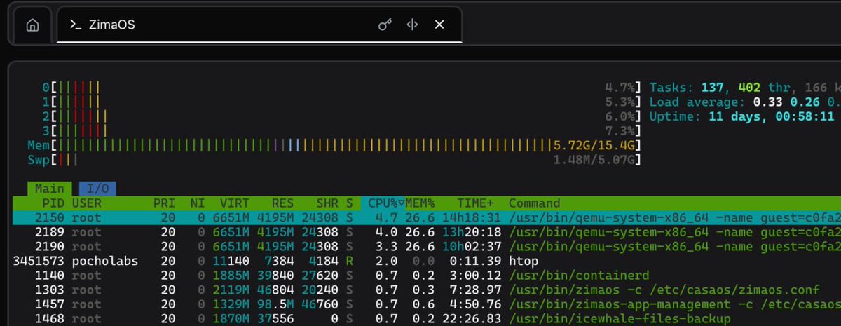Select the ZimaOS terminal tab
The height and width of the screenshot is (326, 841).
pyautogui.click(x=259, y=25)
